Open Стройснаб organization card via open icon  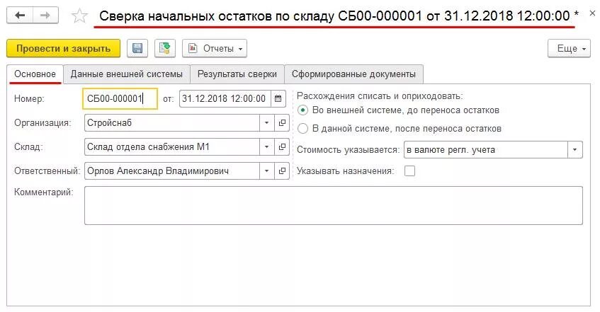(x=282, y=122)
